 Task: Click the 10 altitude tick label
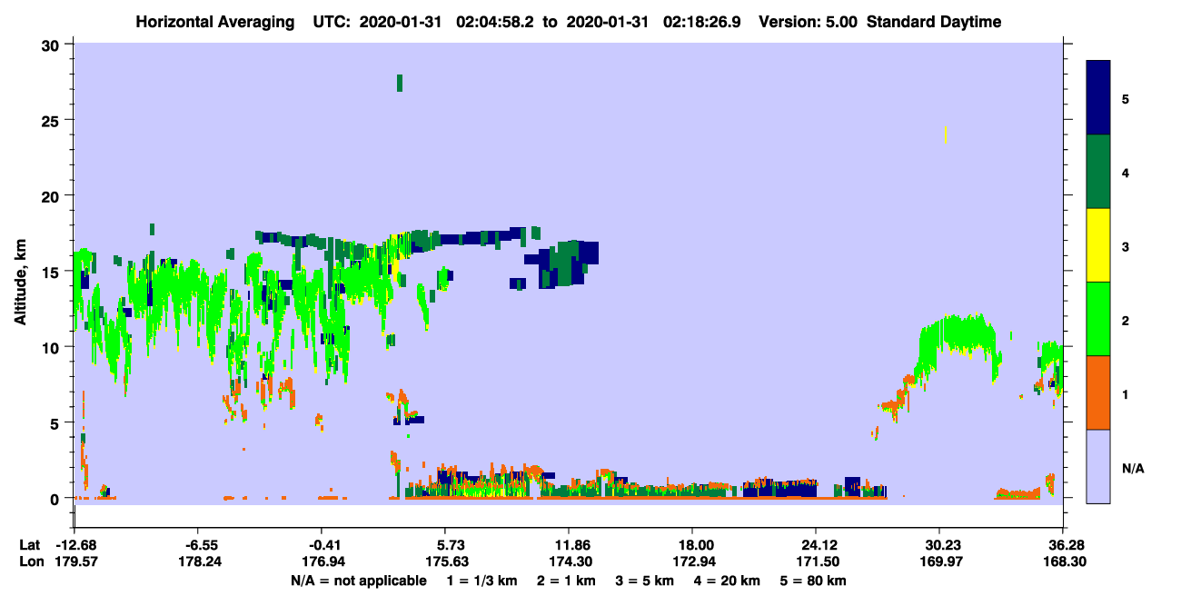point(51,347)
